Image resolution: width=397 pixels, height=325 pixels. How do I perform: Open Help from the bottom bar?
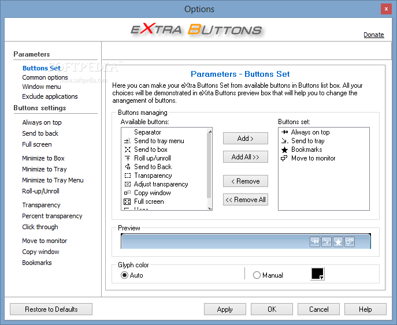coord(365,309)
